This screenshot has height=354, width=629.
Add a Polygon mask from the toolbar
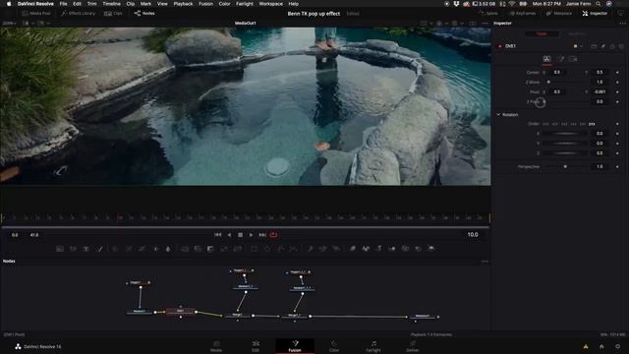coord(281,249)
